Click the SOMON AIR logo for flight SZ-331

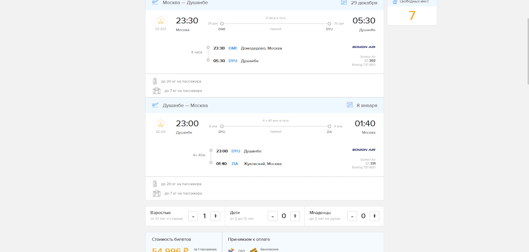364,150
